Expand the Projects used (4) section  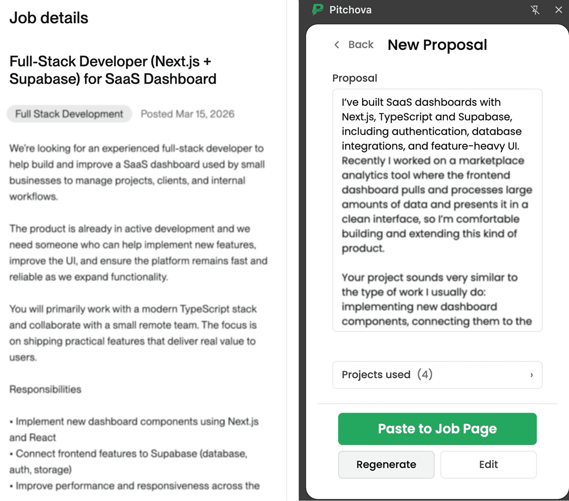437,375
